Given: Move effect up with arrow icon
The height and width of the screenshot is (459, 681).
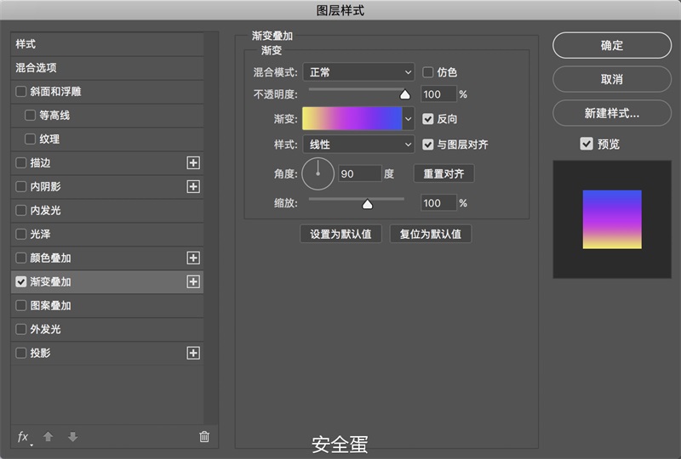Looking at the screenshot, I should pyautogui.click(x=49, y=436).
